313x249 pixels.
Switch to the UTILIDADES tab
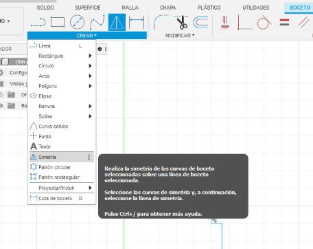pyautogui.click(x=256, y=8)
